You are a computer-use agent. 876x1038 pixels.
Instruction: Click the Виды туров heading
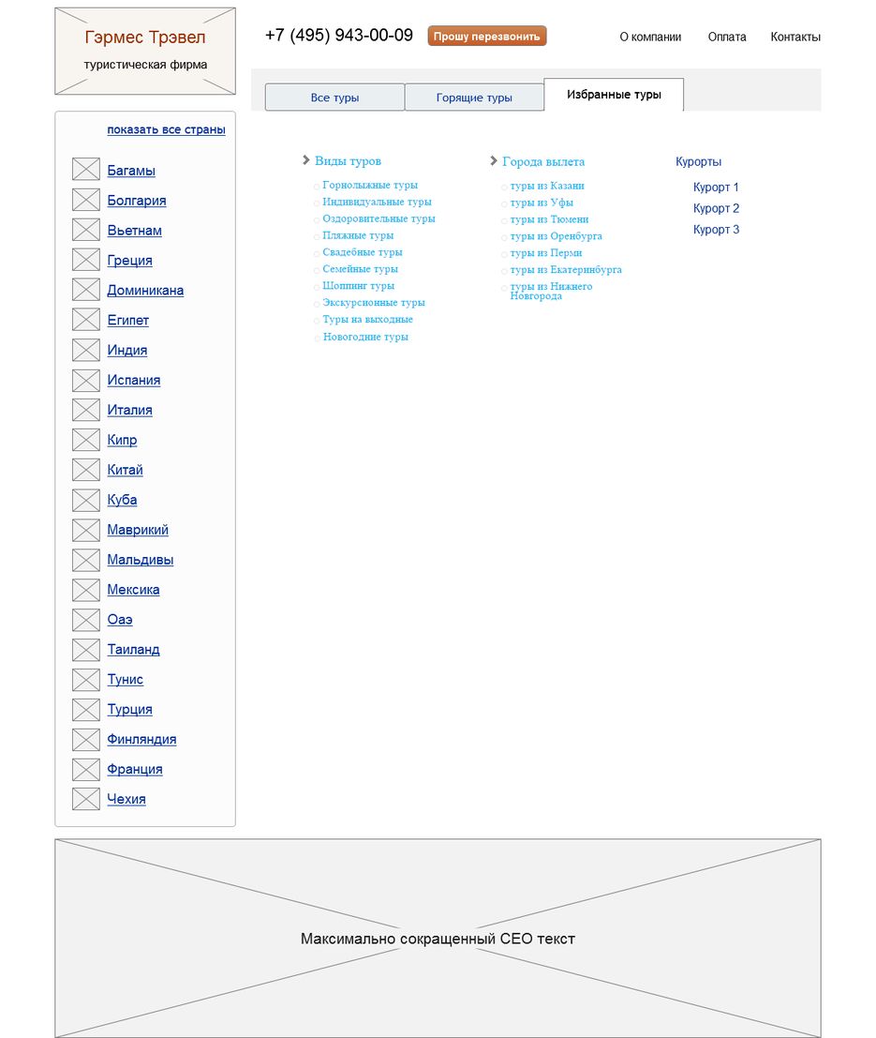(x=348, y=161)
